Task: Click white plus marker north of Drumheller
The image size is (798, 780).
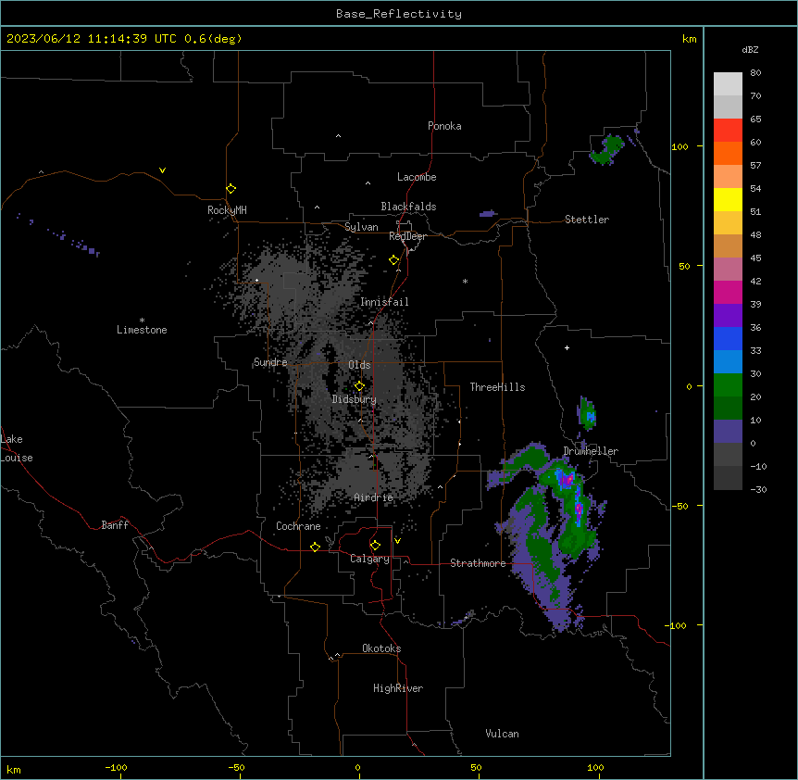Action: tap(567, 347)
